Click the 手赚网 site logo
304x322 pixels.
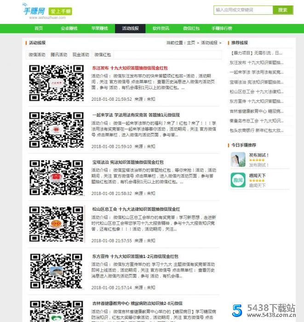34,10
